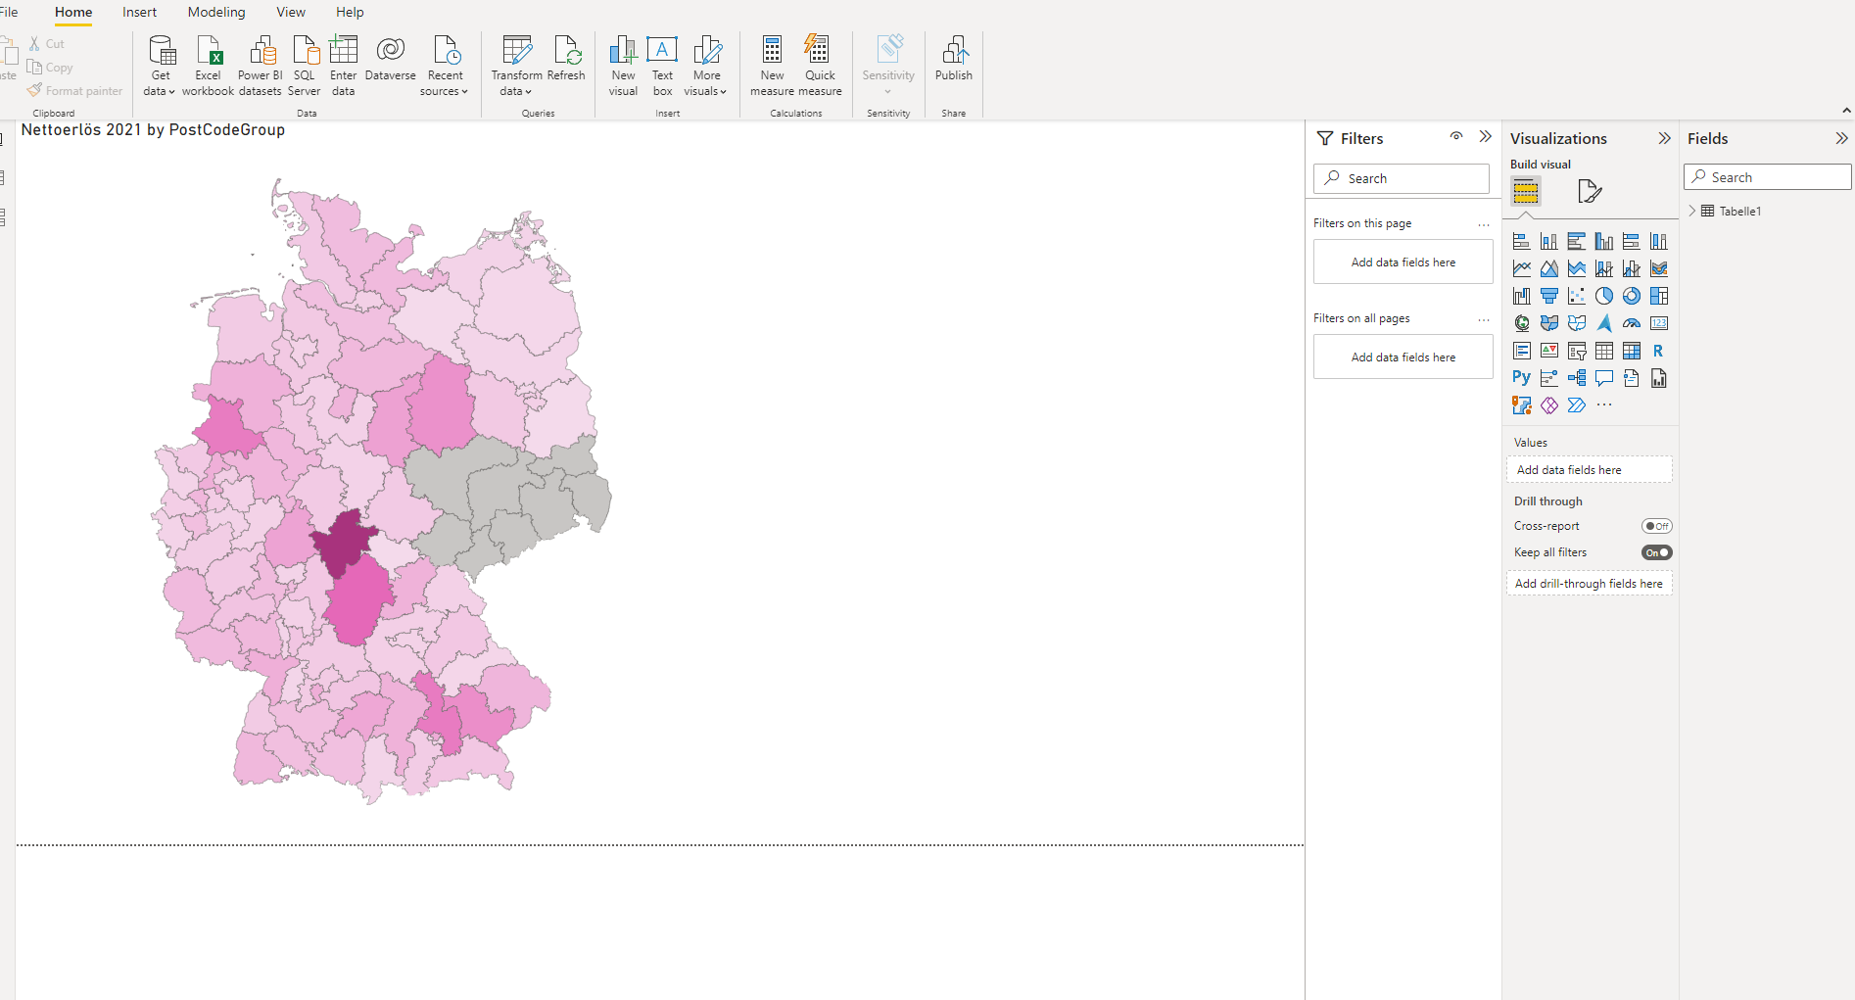This screenshot has width=1855, height=1000.
Task: Open Transform data dropdown
Action: (516, 66)
